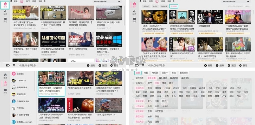Switch to the 综艺 tab above the filters
Screen dimensions: 255x125
174,73
